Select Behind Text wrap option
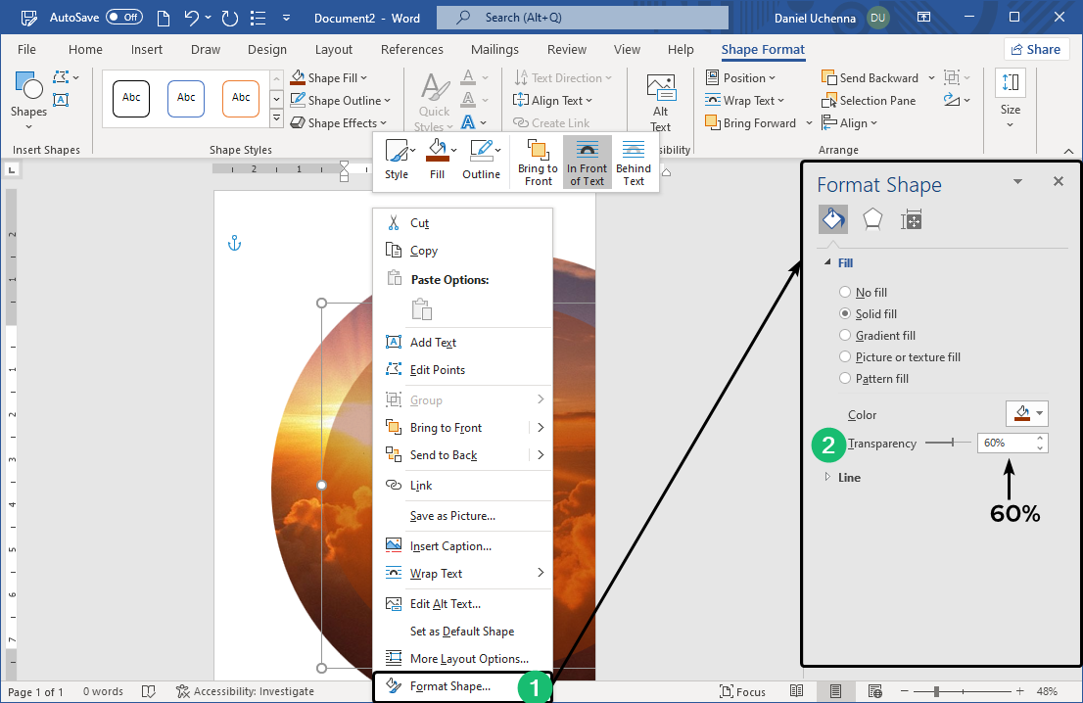This screenshot has height=703, width=1083. (634, 162)
